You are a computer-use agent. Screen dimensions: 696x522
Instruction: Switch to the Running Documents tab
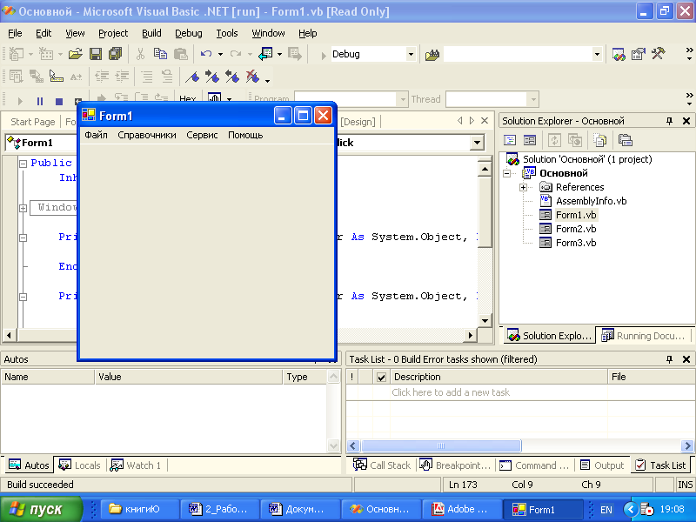tap(643, 336)
